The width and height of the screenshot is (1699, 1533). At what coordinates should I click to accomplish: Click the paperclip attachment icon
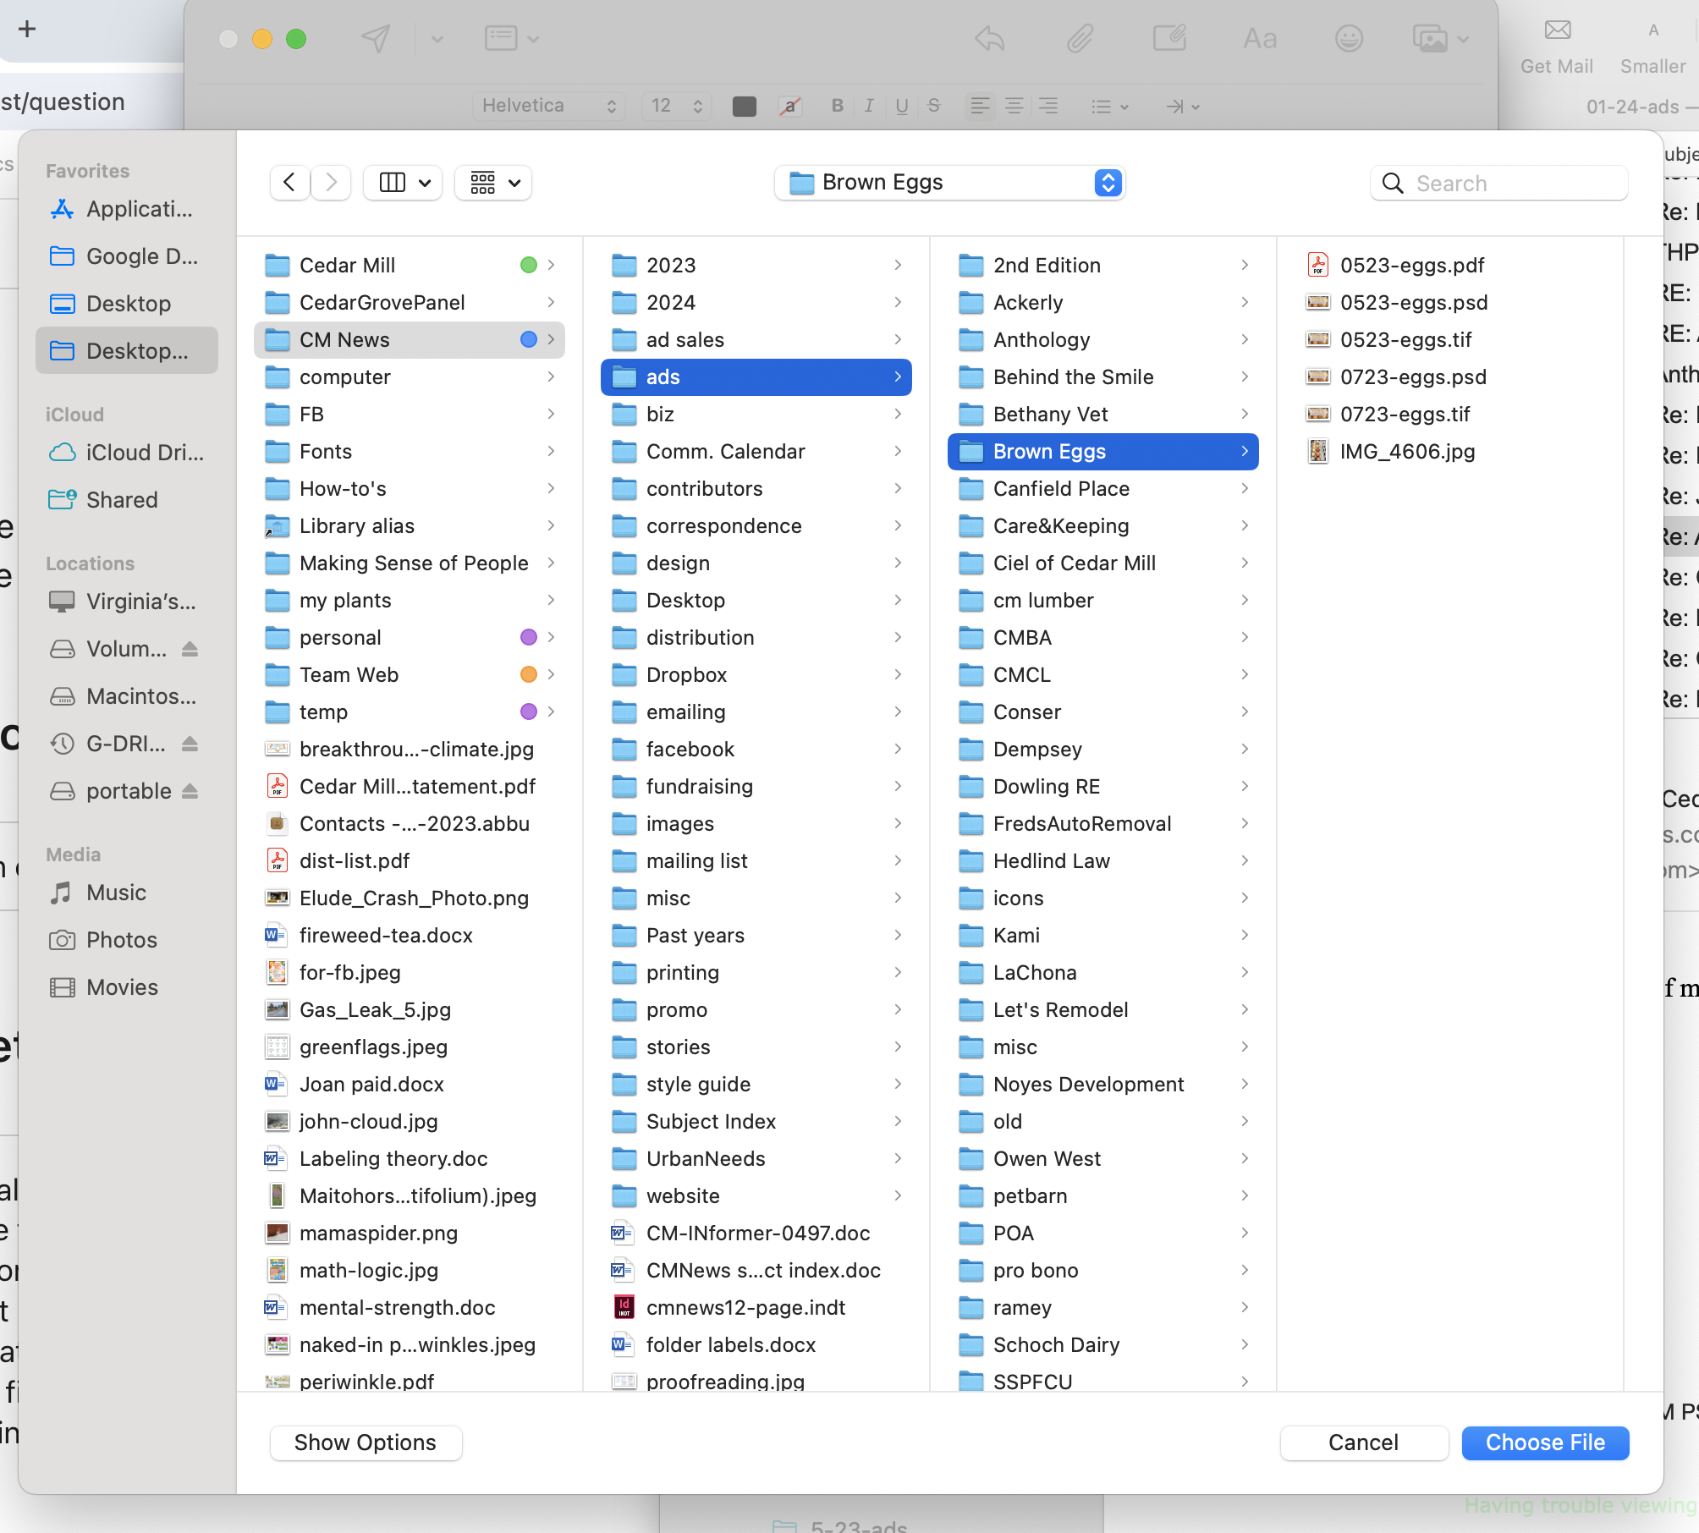pos(1080,38)
